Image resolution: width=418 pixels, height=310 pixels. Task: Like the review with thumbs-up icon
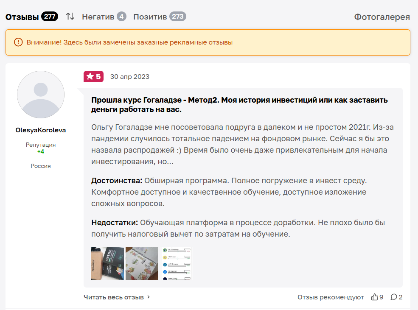[374, 297]
